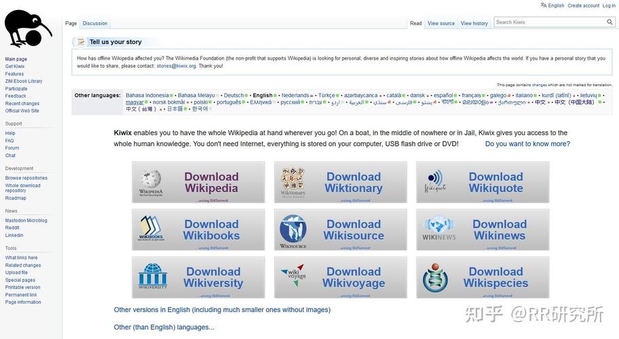Open Special pages tool link
The width and height of the screenshot is (619, 339).
tap(20, 280)
